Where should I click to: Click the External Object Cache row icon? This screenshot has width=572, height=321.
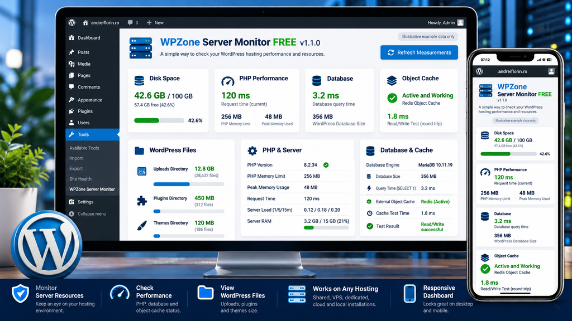(x=369, y=202)
